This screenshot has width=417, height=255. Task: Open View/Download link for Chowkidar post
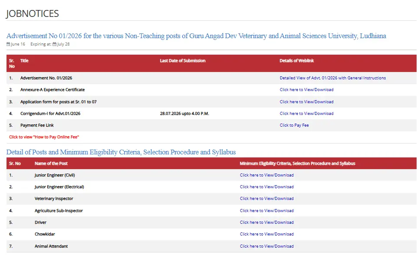pos(267,234)
